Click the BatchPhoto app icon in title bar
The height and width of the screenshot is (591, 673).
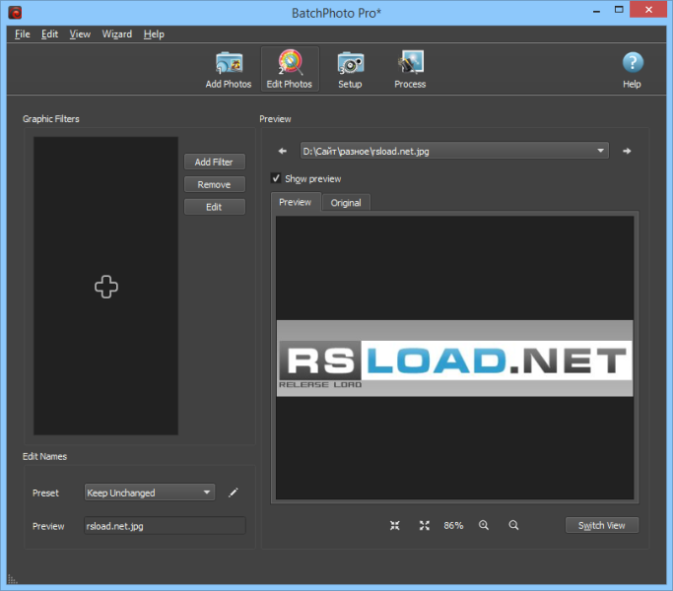(x=15, y=13)
